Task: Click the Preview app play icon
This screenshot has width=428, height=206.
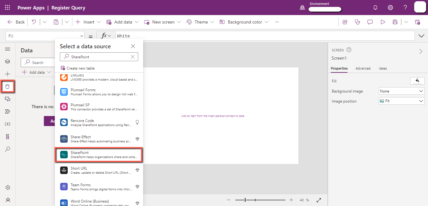Action: click(383, 22)
